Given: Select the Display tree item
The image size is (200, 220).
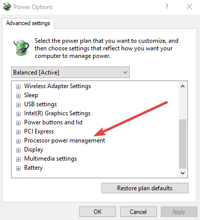Looking at the screenshot, I should [x=34, y=150].
